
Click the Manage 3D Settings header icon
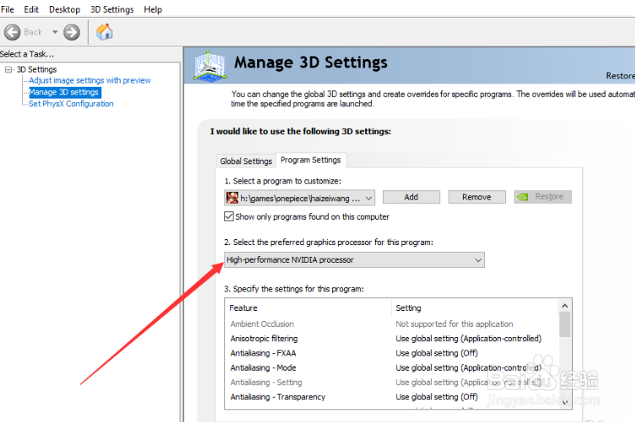pos(209,66)
